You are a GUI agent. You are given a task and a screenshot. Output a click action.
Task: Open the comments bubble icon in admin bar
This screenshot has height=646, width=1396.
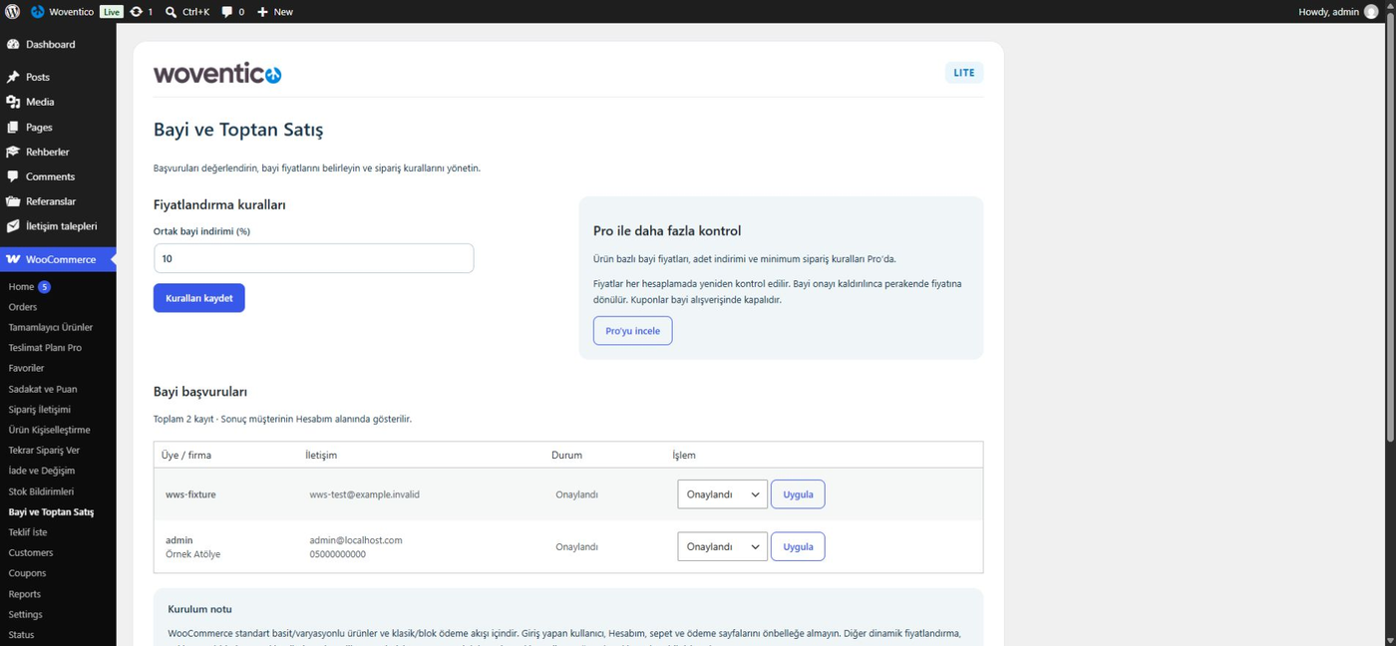click(x=227, y=12)
